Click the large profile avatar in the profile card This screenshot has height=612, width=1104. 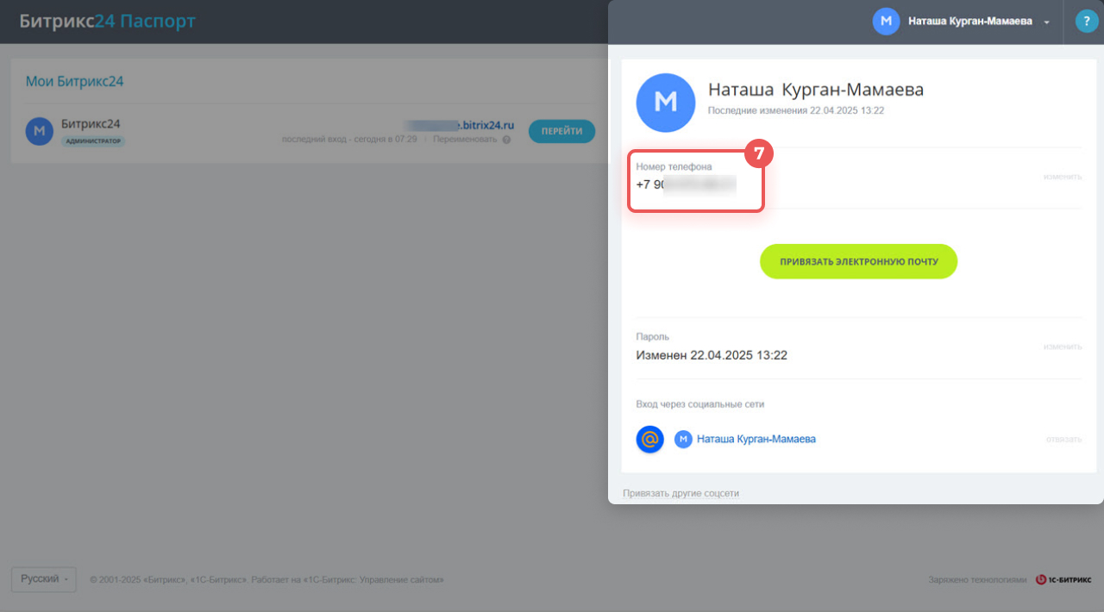(x=666, y=103)
